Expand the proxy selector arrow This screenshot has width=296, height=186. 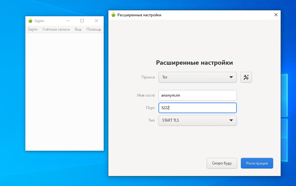click(x=232, y=77)
